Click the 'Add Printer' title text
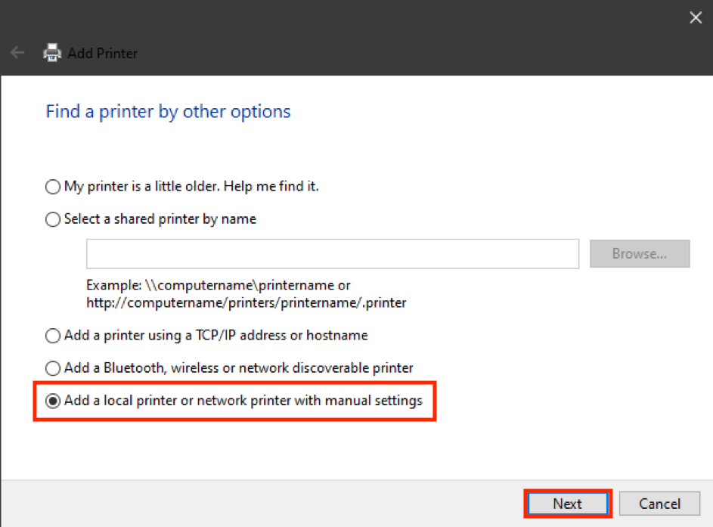Viewport: 713px width, 527px height. (102, 53)
